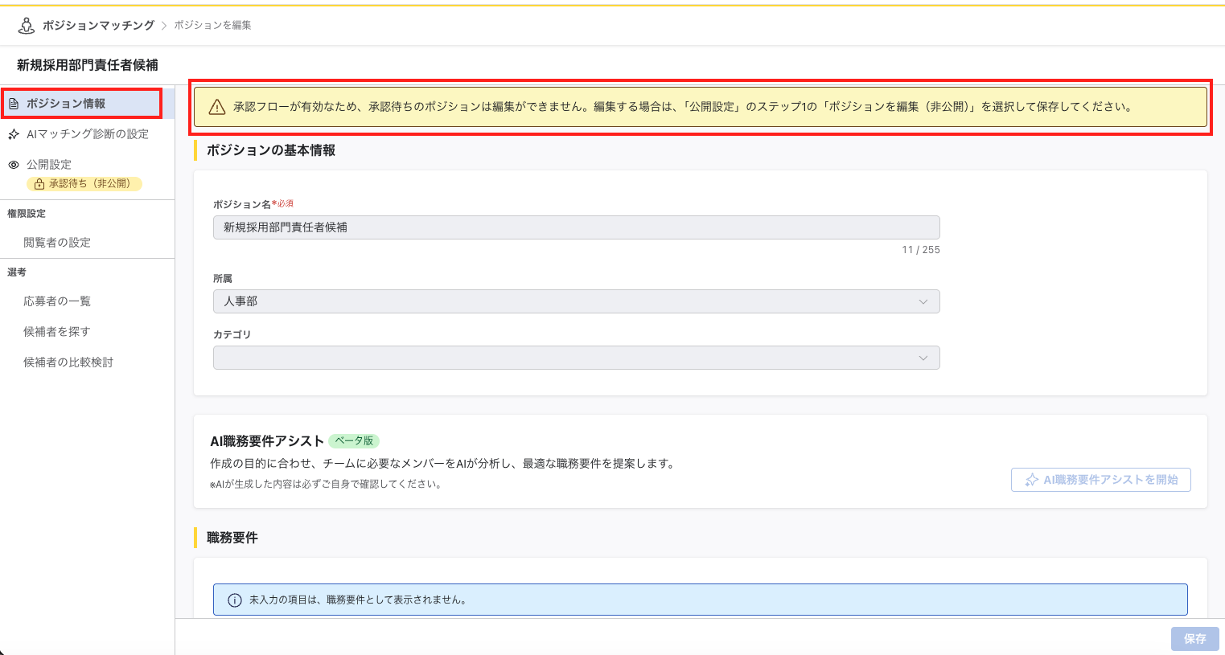This screenshot has width=1225, height=655.
Task: Click the document icon beside ポジション情報
Action: pos(14,104)
